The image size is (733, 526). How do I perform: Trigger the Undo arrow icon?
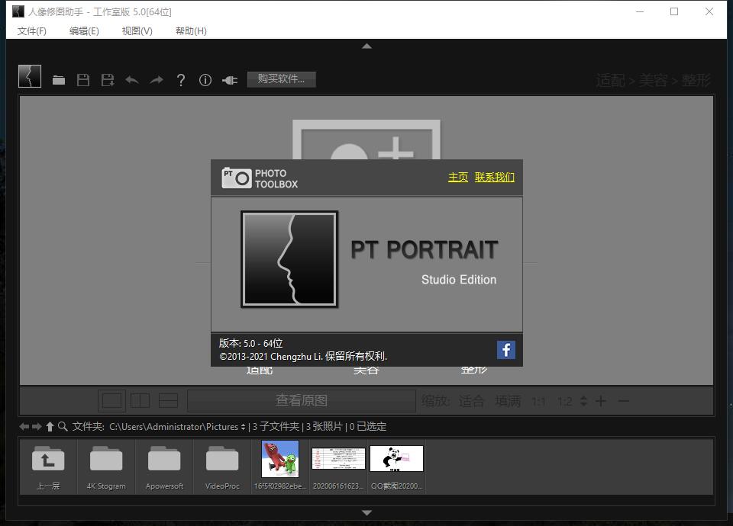132,79
